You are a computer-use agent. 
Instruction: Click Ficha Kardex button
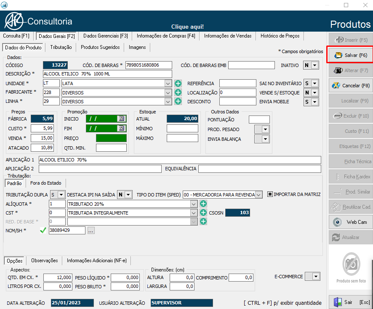coord(351,177)
